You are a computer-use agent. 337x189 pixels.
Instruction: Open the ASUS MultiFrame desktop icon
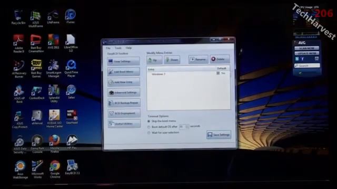point(35,19)
